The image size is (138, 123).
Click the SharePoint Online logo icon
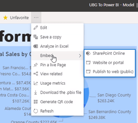click(88, 53)
